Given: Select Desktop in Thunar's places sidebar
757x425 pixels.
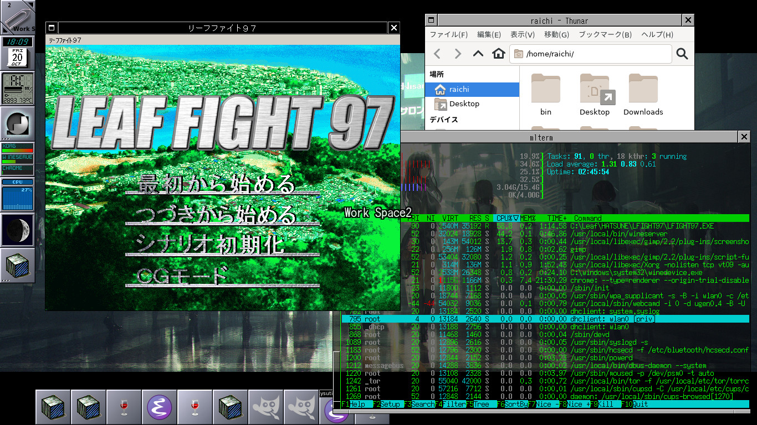Looking at the screenshot, I should (472, 103).
